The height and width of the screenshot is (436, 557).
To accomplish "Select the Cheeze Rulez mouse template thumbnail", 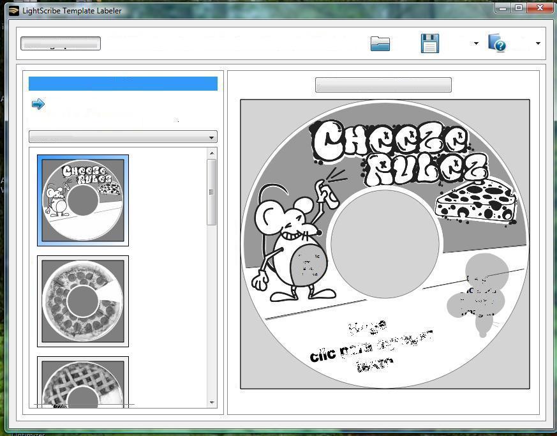I will click(x=83, y=200).
